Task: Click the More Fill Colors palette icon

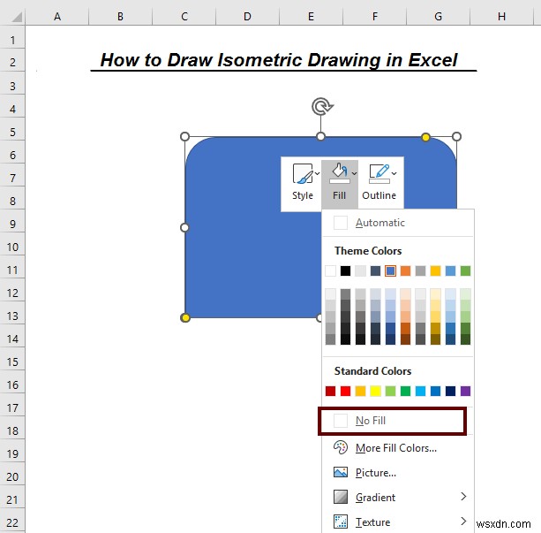Action: pos(341,447)
